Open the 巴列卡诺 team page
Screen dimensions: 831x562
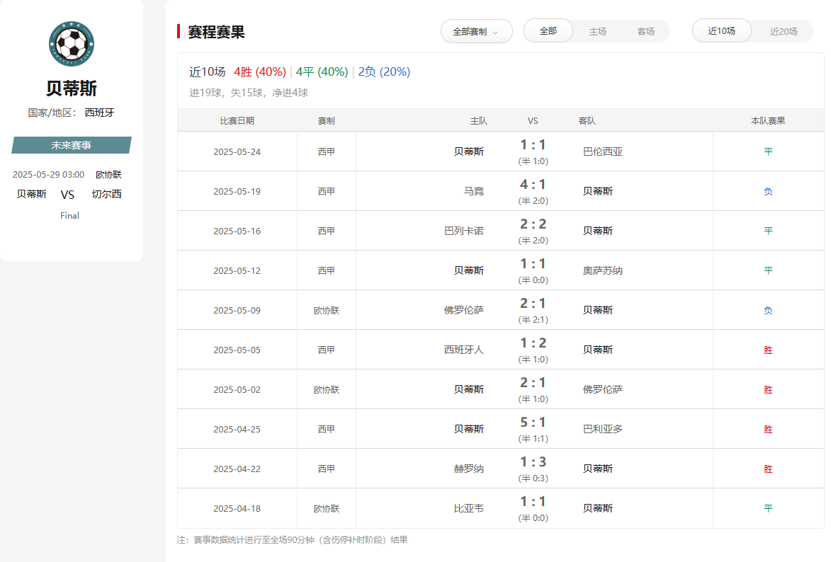pyautogui.click(x=464, y=231)
